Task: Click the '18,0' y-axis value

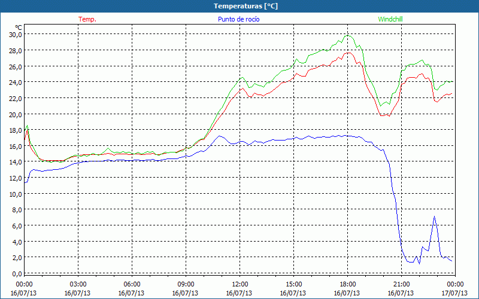Action: [16, 130]
